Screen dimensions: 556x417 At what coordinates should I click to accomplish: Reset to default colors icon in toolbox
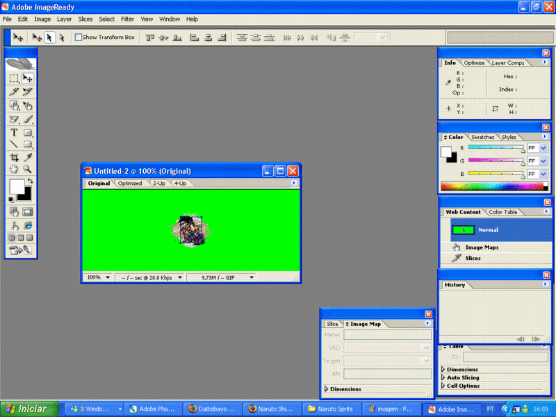coord(11,199)
